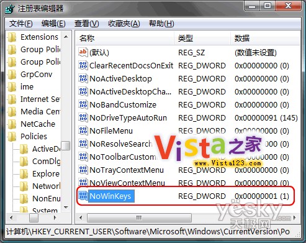
Task: Select the Explore tree label
Action: 46,174
